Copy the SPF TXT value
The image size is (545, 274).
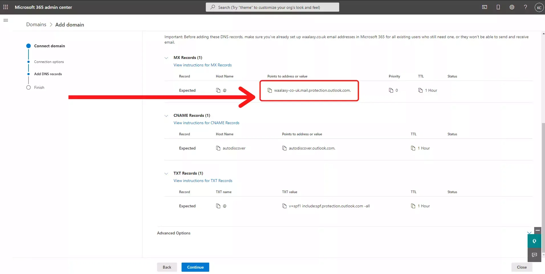point(284,206)
